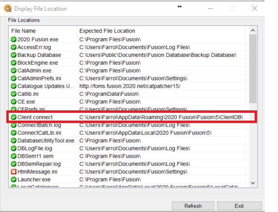Click the catpatcher15 URL location
The height and width of the screenshot is (212, 278).
click(x=130, y=86)
